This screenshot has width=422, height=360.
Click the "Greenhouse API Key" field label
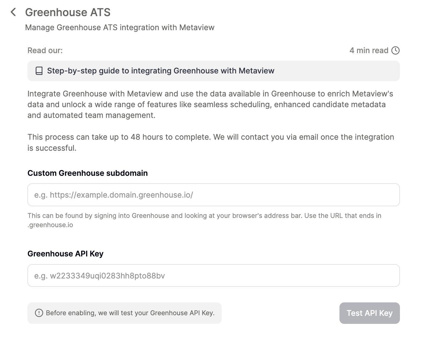(x=65, y=254)
